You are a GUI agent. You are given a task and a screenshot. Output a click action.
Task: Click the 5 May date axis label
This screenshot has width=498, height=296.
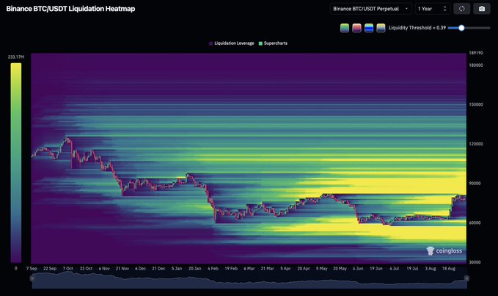tap(321, 268)
